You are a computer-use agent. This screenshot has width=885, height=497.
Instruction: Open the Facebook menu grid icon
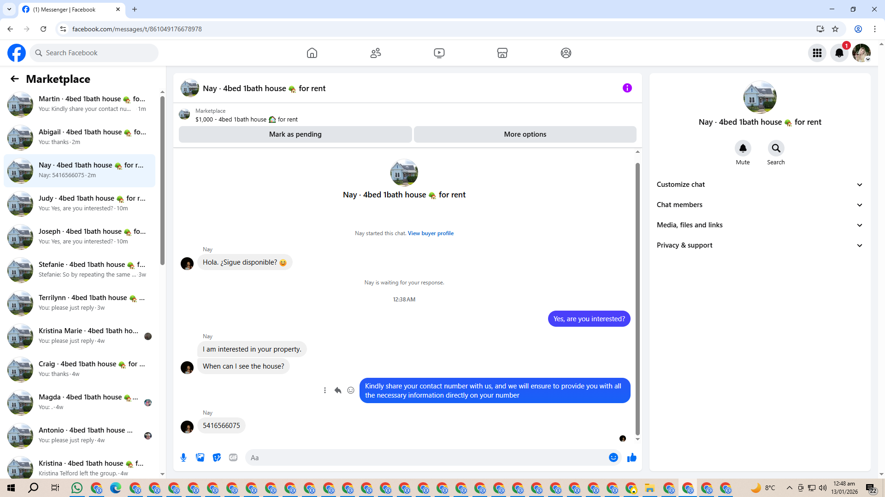coord(817,53)
